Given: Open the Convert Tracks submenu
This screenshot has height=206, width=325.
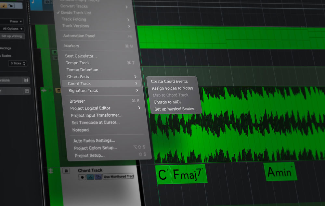Looking at the screenshot, I should coord(94,6).
